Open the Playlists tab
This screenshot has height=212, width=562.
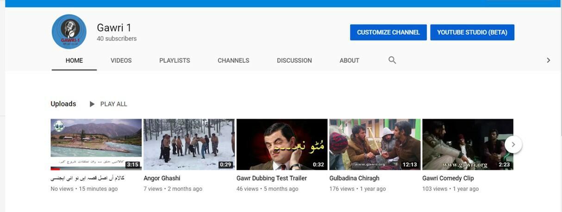[x=175, y=61]
